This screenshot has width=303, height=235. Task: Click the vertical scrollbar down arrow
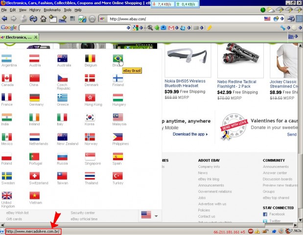tap(300, 220)
